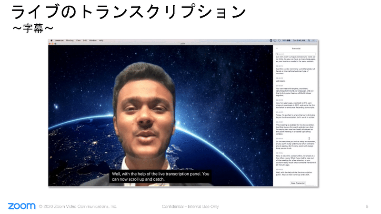Image resolution: width=381 pixels, height=214 pixels.
Task: Open the Window menu
Action: [93, 40]
